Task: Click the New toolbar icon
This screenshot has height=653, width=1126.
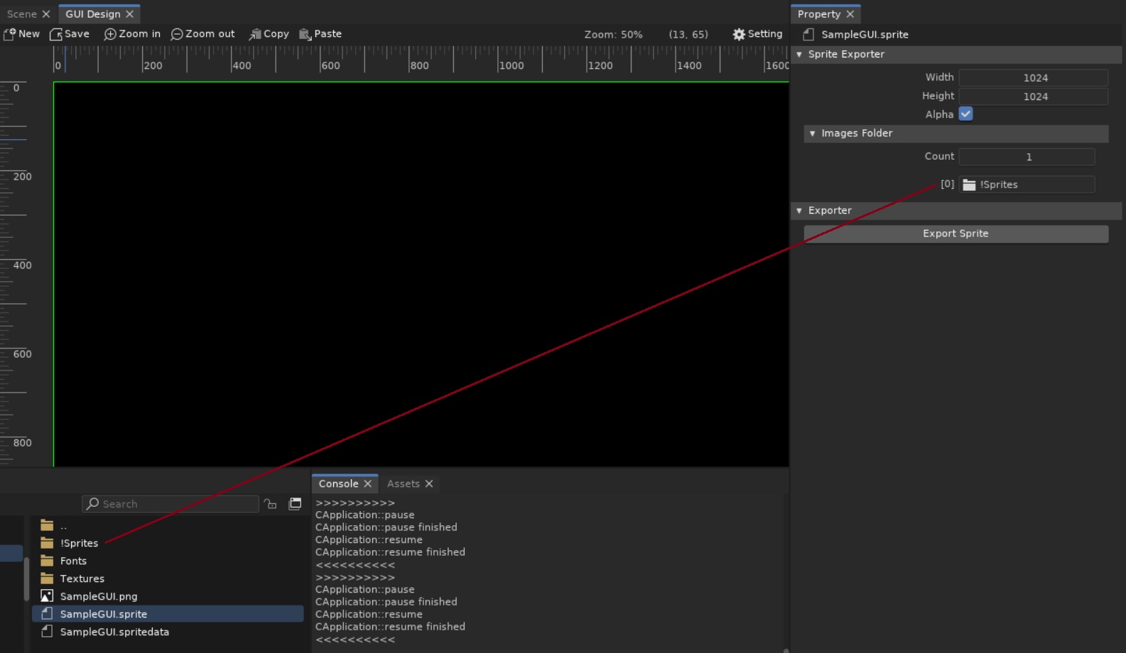Action: coord(9,34)
